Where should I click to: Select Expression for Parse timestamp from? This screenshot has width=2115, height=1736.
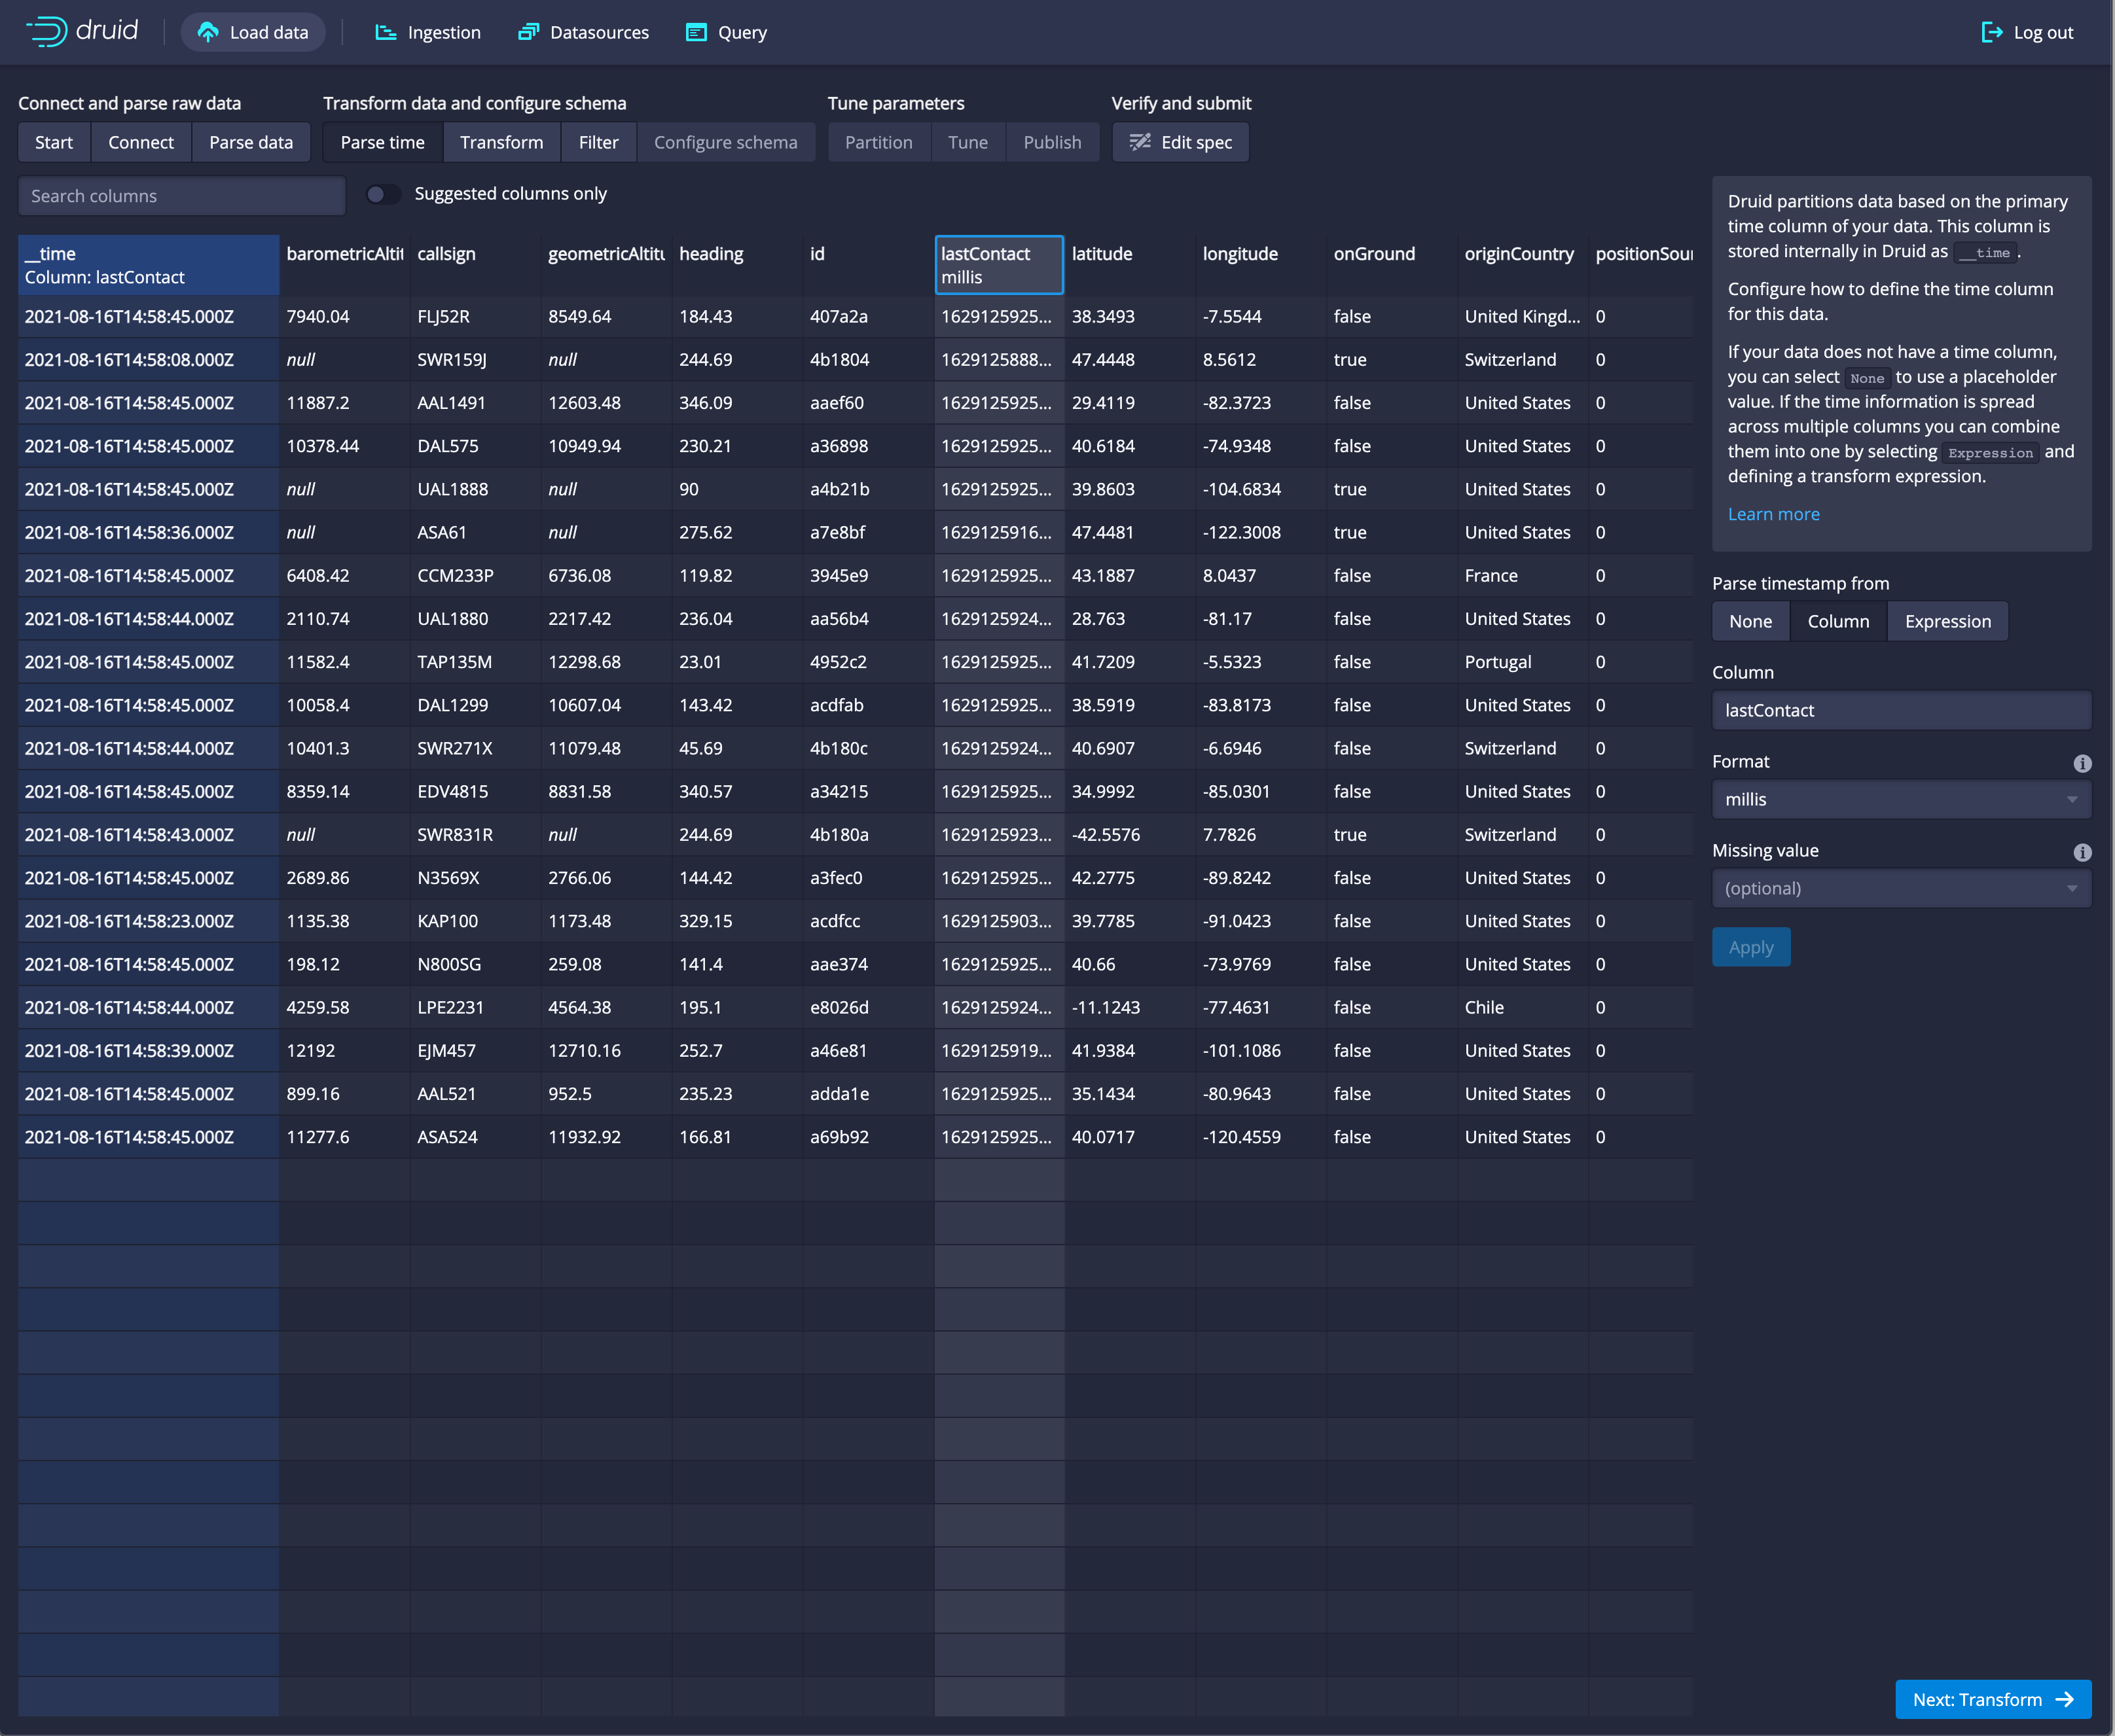pyautogui.click(x=1947, y=621)
